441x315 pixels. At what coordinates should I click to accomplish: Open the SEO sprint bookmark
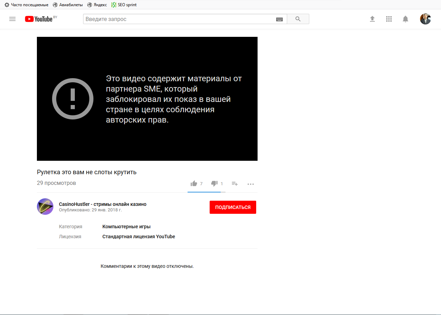coord(124,5)
